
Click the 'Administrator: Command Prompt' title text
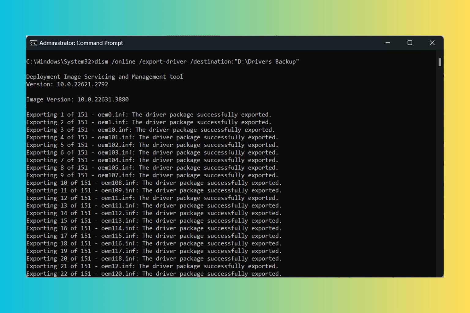[x=81, y=43]
